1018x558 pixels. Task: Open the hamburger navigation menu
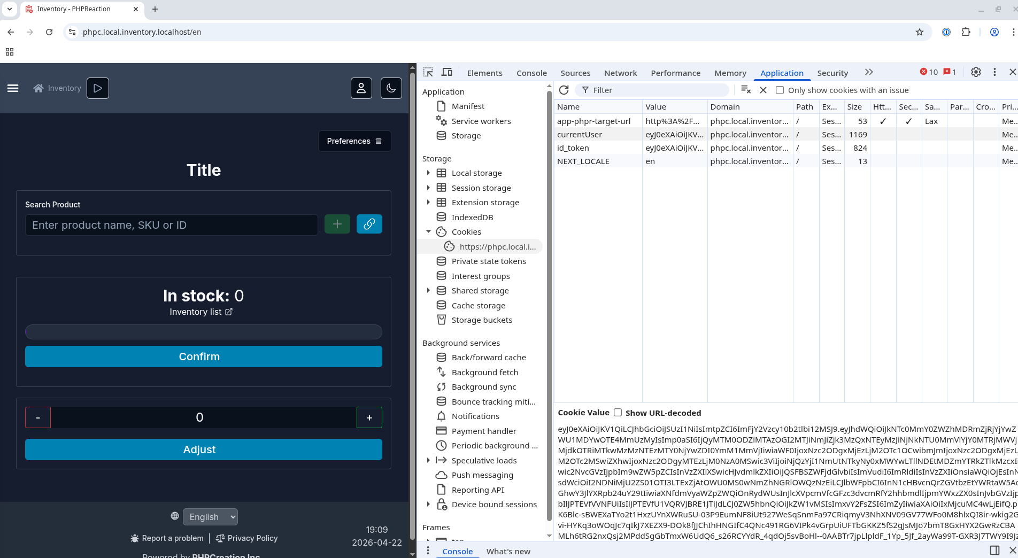(13, 88)
